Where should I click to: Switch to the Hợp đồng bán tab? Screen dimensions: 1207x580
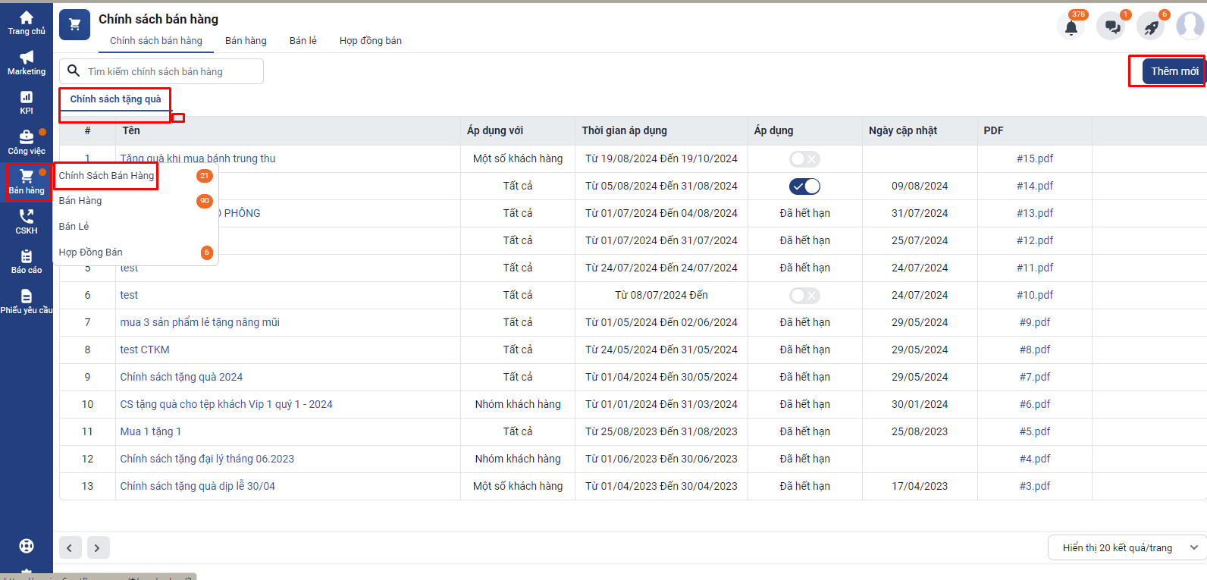(370, 41)
